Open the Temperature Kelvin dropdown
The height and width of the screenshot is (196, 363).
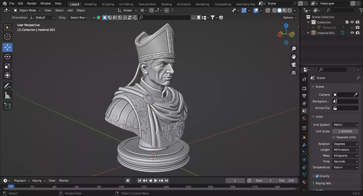(345, 167)
